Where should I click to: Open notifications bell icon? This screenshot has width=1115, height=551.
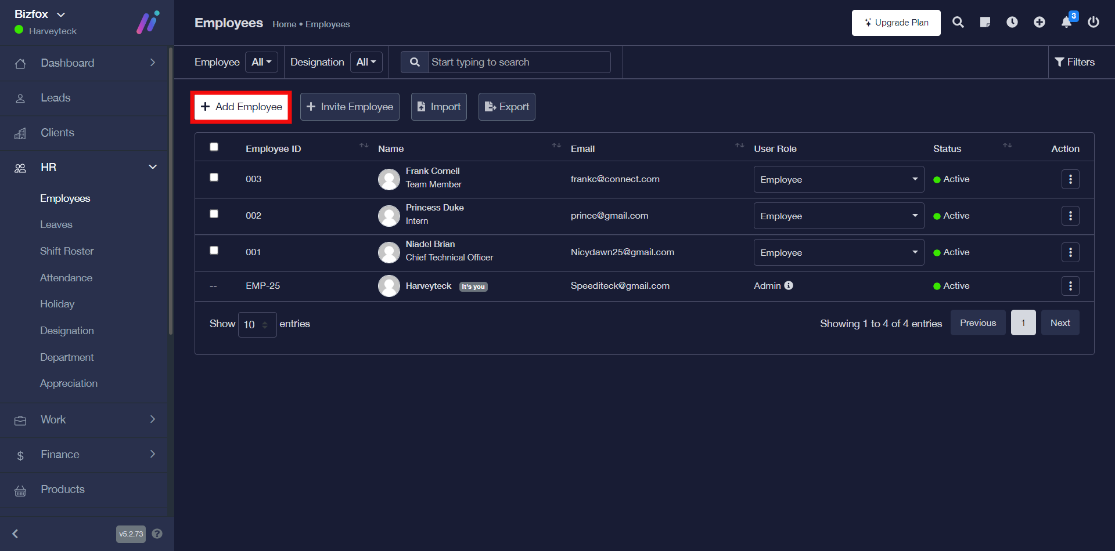click(x=1067, y=23)
